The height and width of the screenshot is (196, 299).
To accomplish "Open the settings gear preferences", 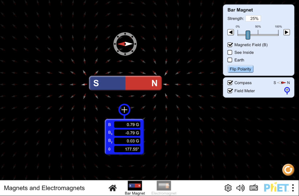I will (228, 188).
